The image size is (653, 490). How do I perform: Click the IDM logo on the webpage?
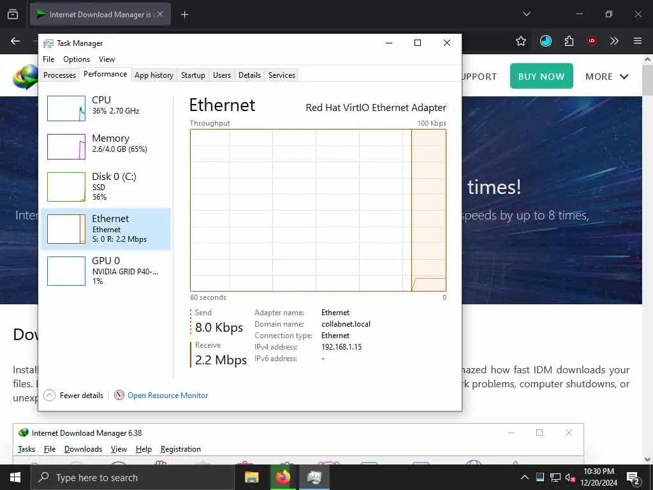pyautogui.click(x=25, y=77)
